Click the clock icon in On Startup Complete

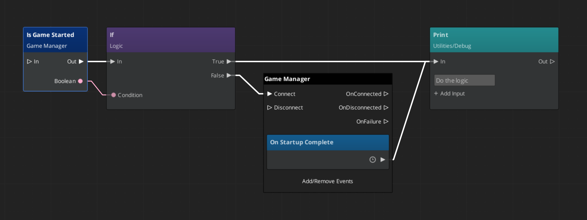click(372, 160)
